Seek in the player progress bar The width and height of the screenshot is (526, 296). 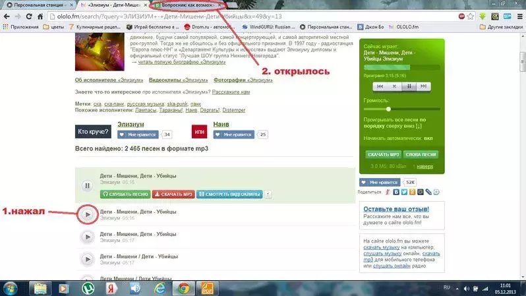tap(402, 67)
